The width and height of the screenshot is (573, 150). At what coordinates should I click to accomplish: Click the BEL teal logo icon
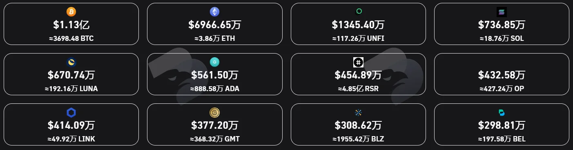502,112
